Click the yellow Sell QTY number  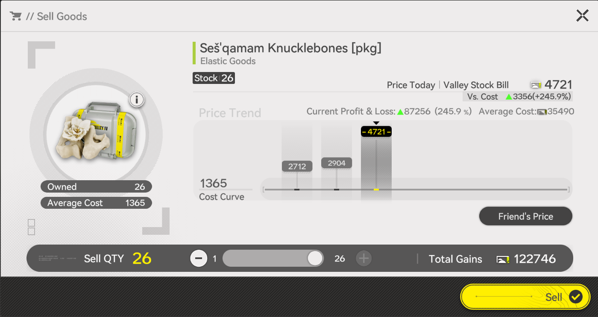[x=142, y=258]
